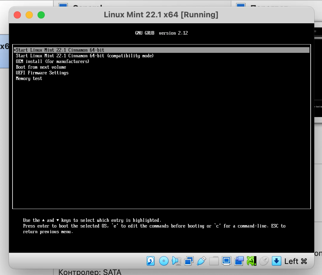The image size is (322, 275).
Task: Close the Linux Mint VM window
Action: click(17, 15)
